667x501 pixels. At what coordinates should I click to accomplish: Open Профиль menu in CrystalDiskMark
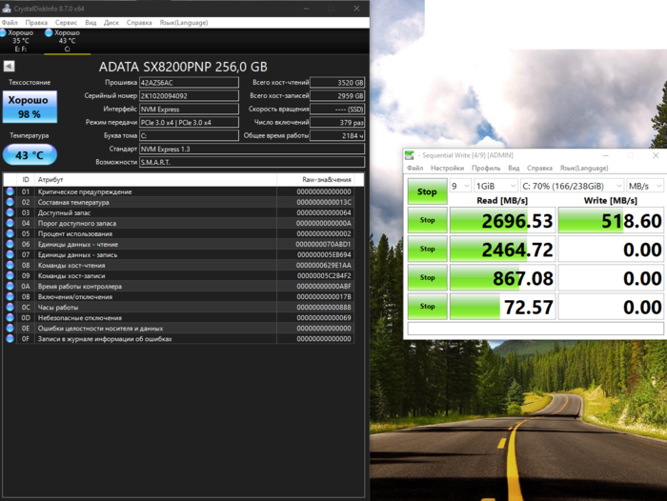pyautogui.click(x=486, y=168)
